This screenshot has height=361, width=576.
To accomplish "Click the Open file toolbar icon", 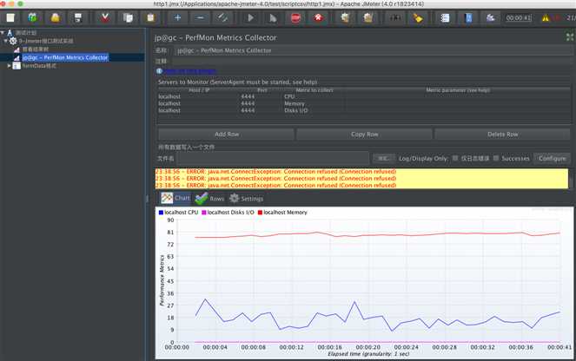I will point(55,17).
